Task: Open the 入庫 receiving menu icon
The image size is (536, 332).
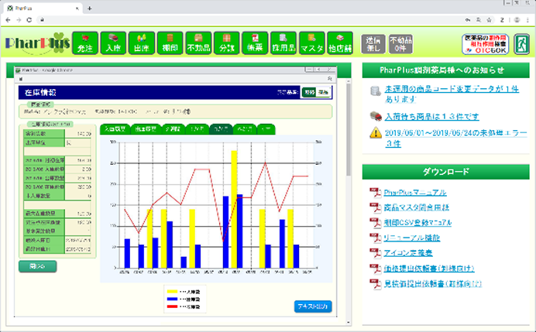Action: (113, 43)
